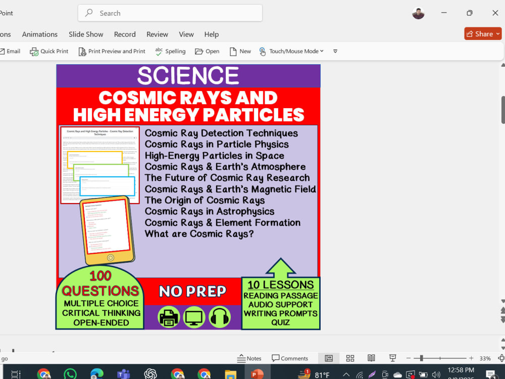Screen dimensions: 505x379
Task: Click the Share button
Action: pos(480,34)
